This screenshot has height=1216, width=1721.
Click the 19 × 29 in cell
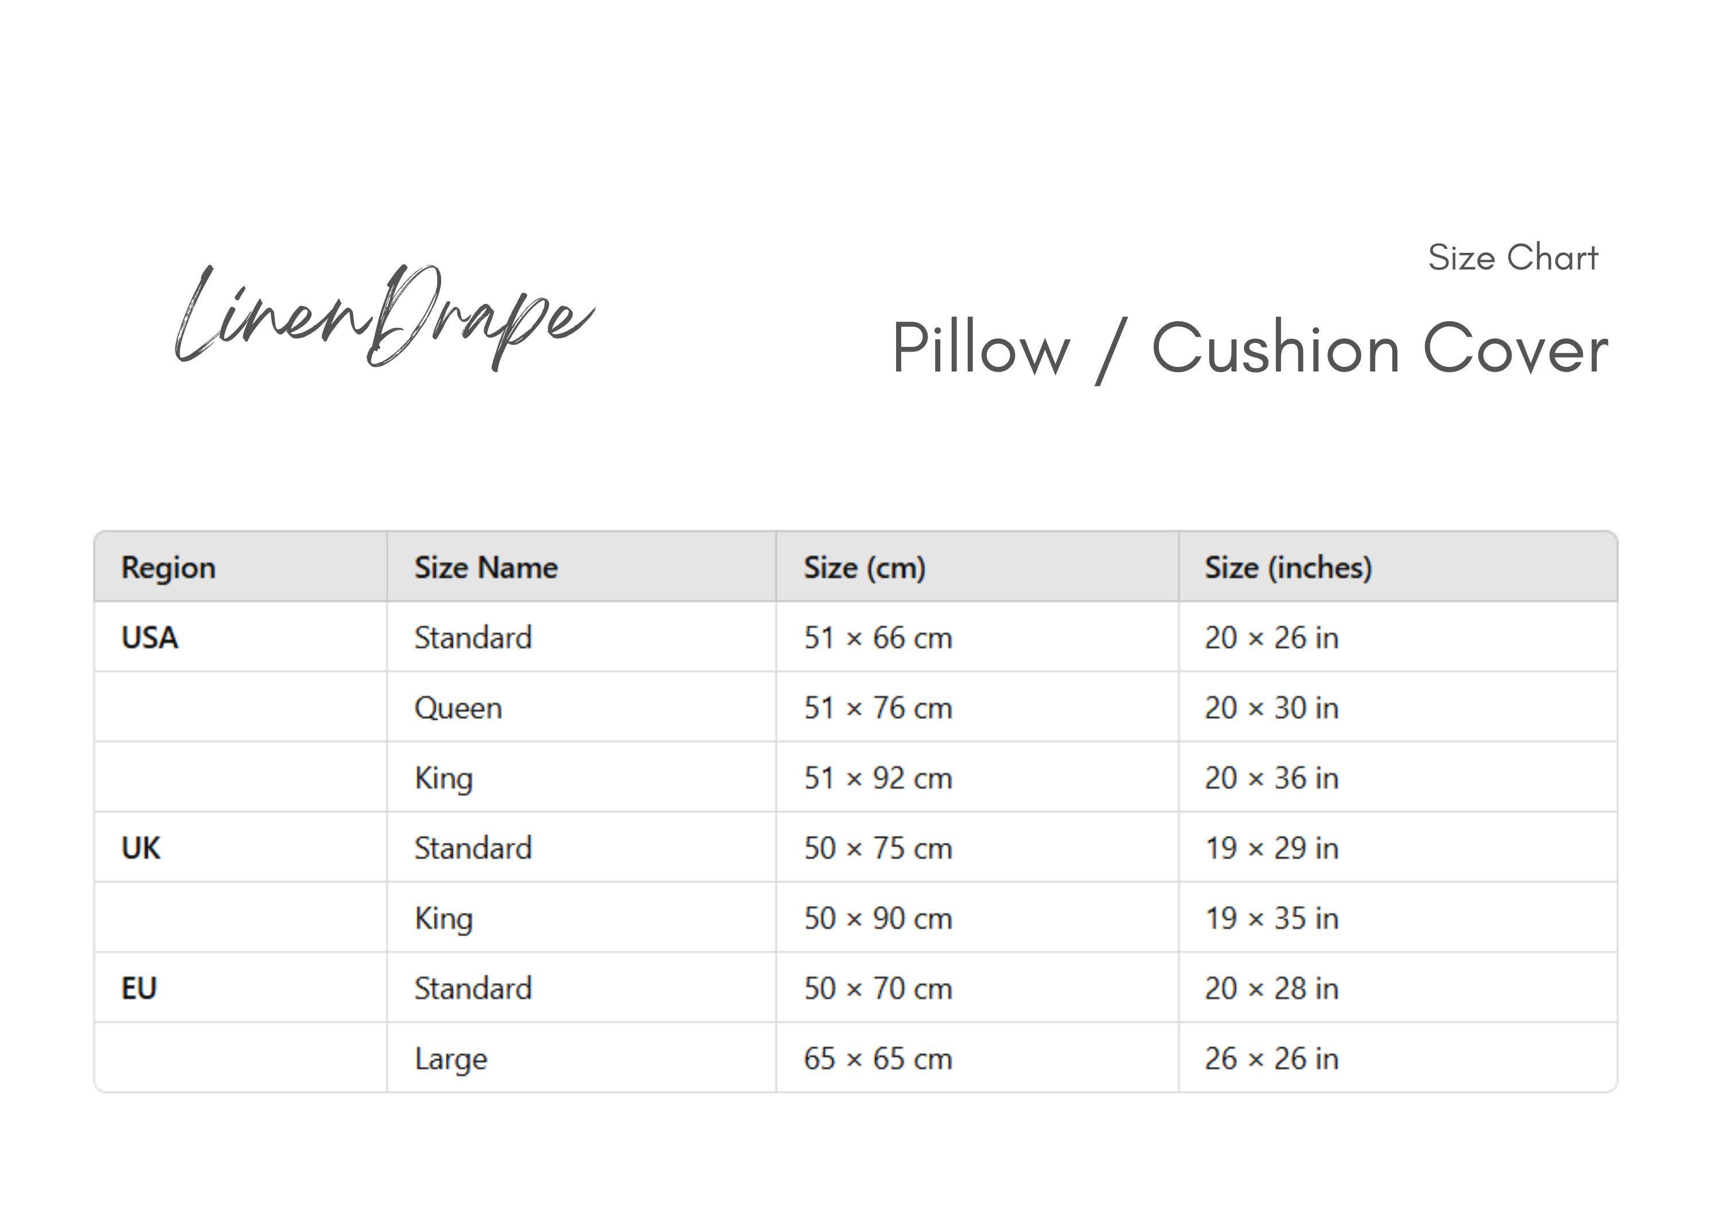(1398, 847)
